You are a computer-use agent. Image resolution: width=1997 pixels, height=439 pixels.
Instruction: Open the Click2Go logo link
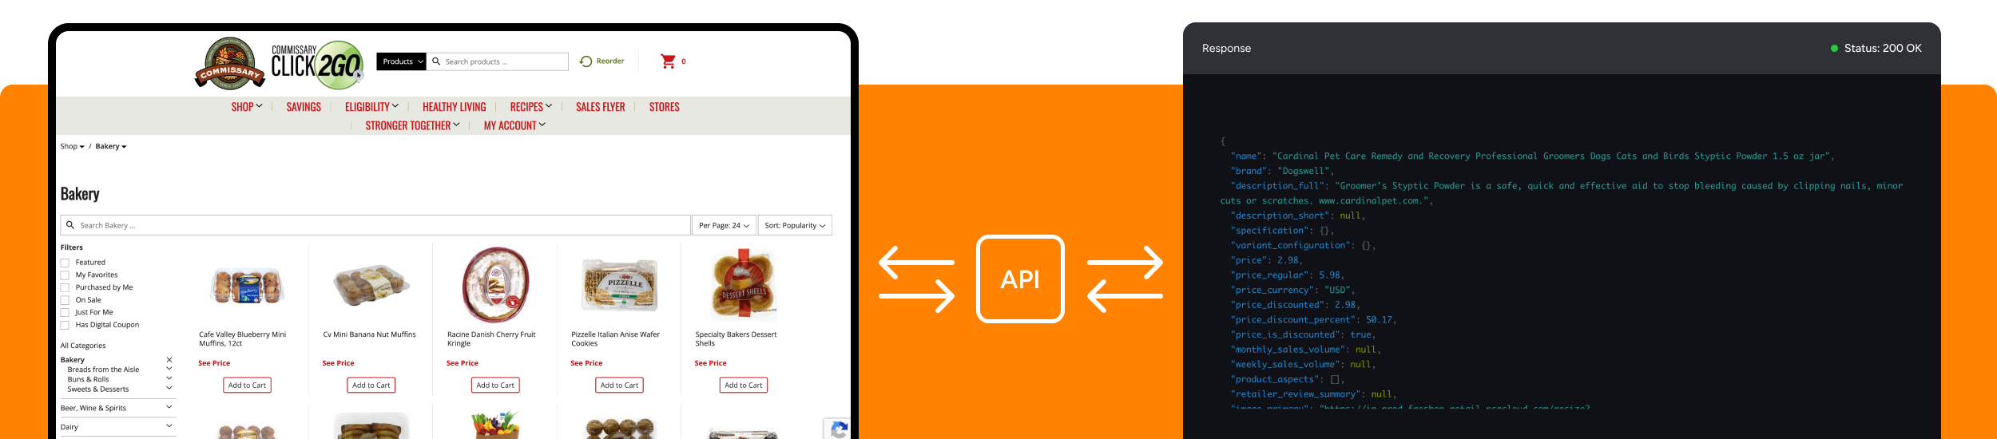click(318, 63)
